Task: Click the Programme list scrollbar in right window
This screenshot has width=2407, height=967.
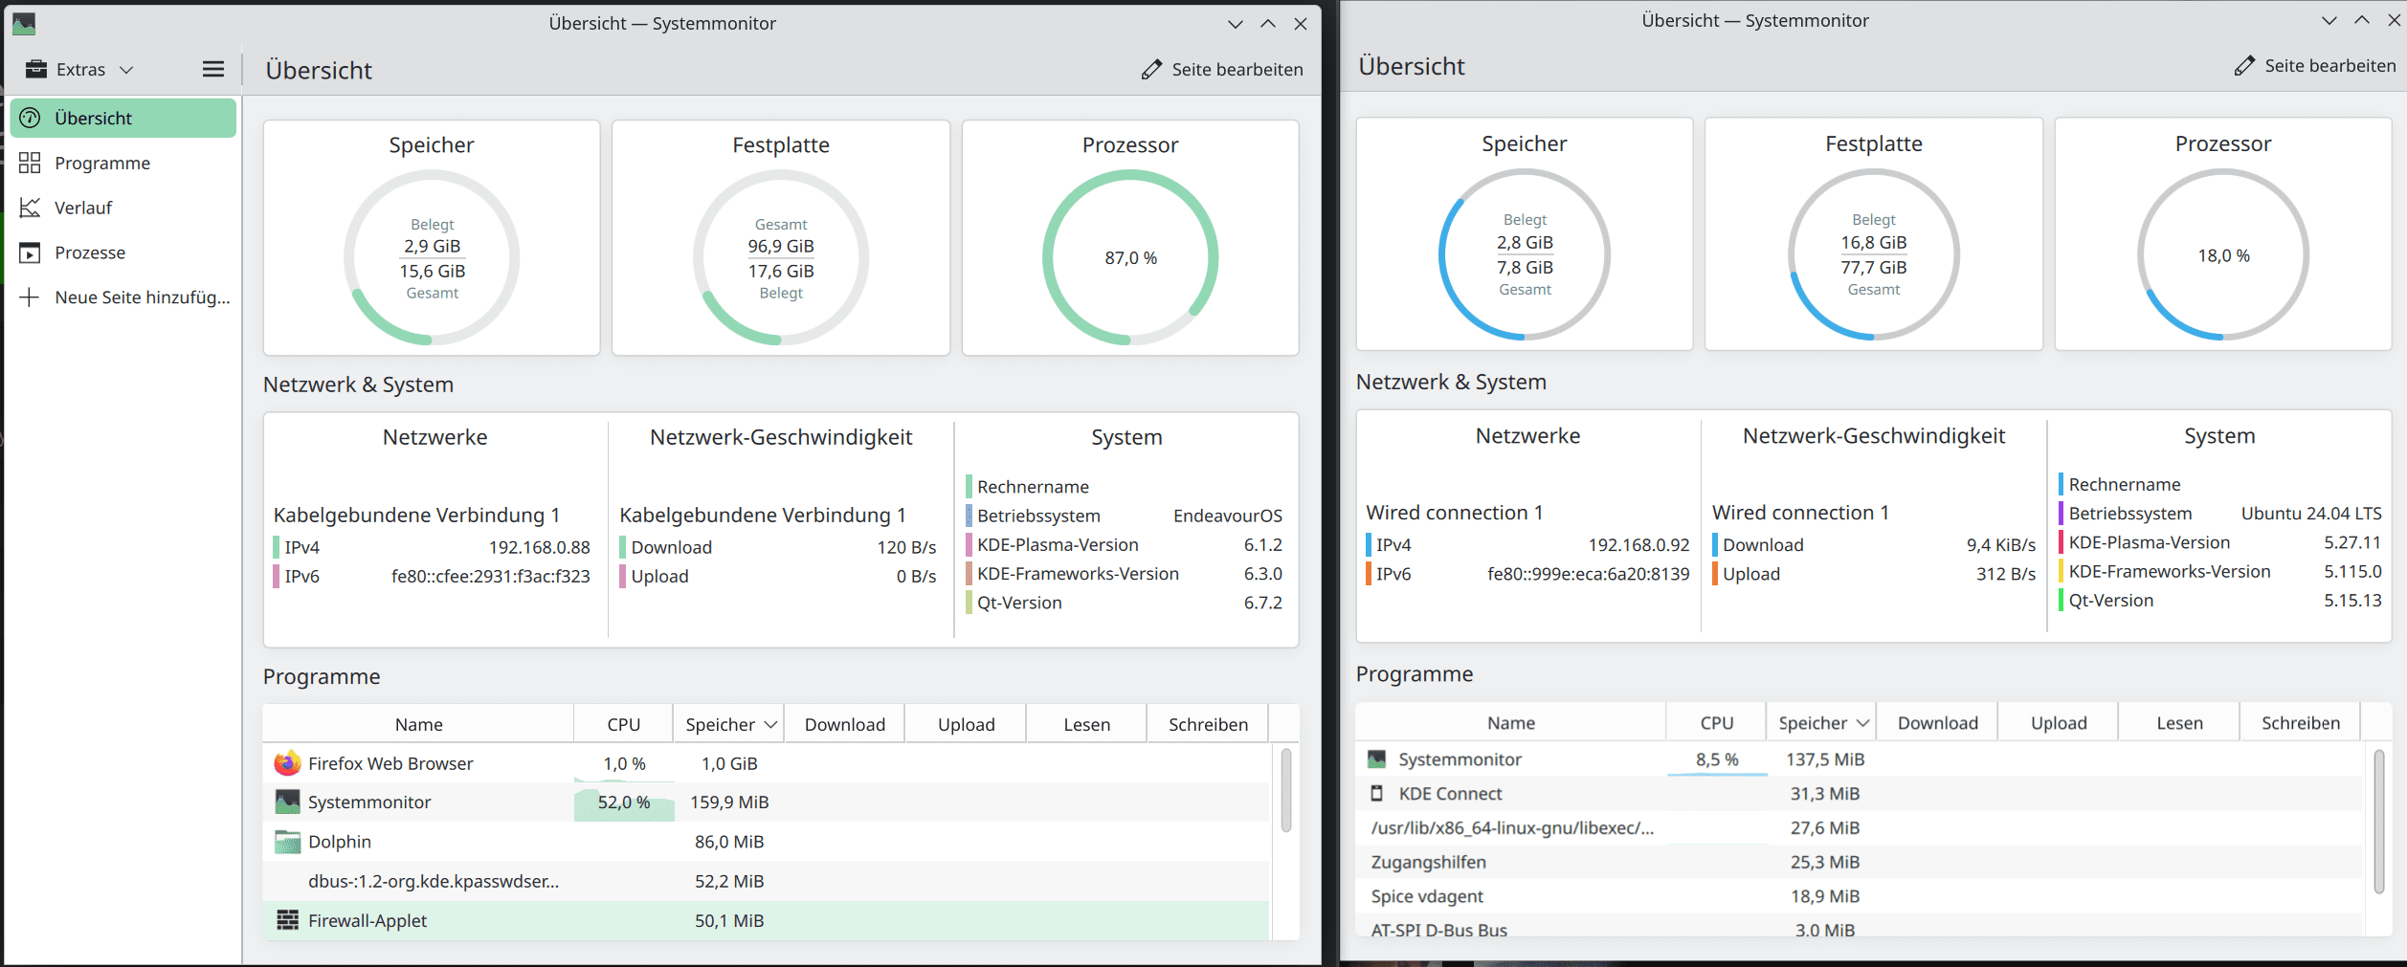Action: click(x=2379, y=822)
